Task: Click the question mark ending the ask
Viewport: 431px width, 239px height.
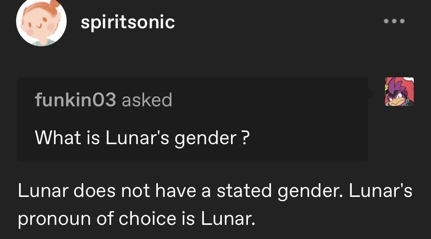Action: point(246,137)
